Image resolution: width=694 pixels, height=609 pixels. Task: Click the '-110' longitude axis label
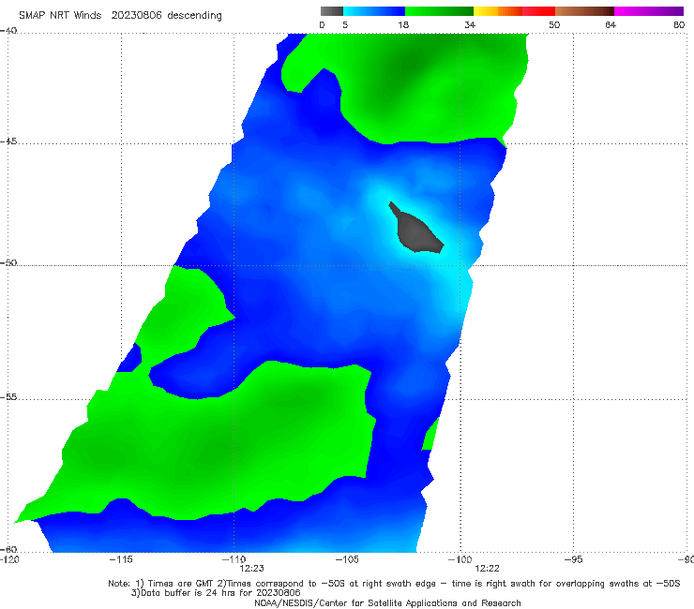(234, 560)
